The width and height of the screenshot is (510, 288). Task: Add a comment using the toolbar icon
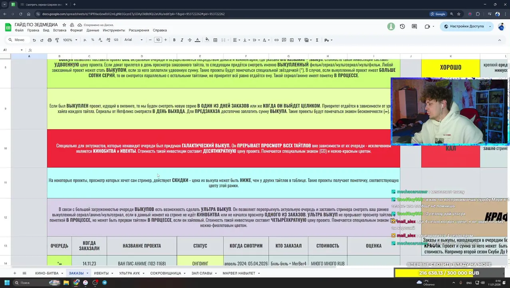point(284,40)
